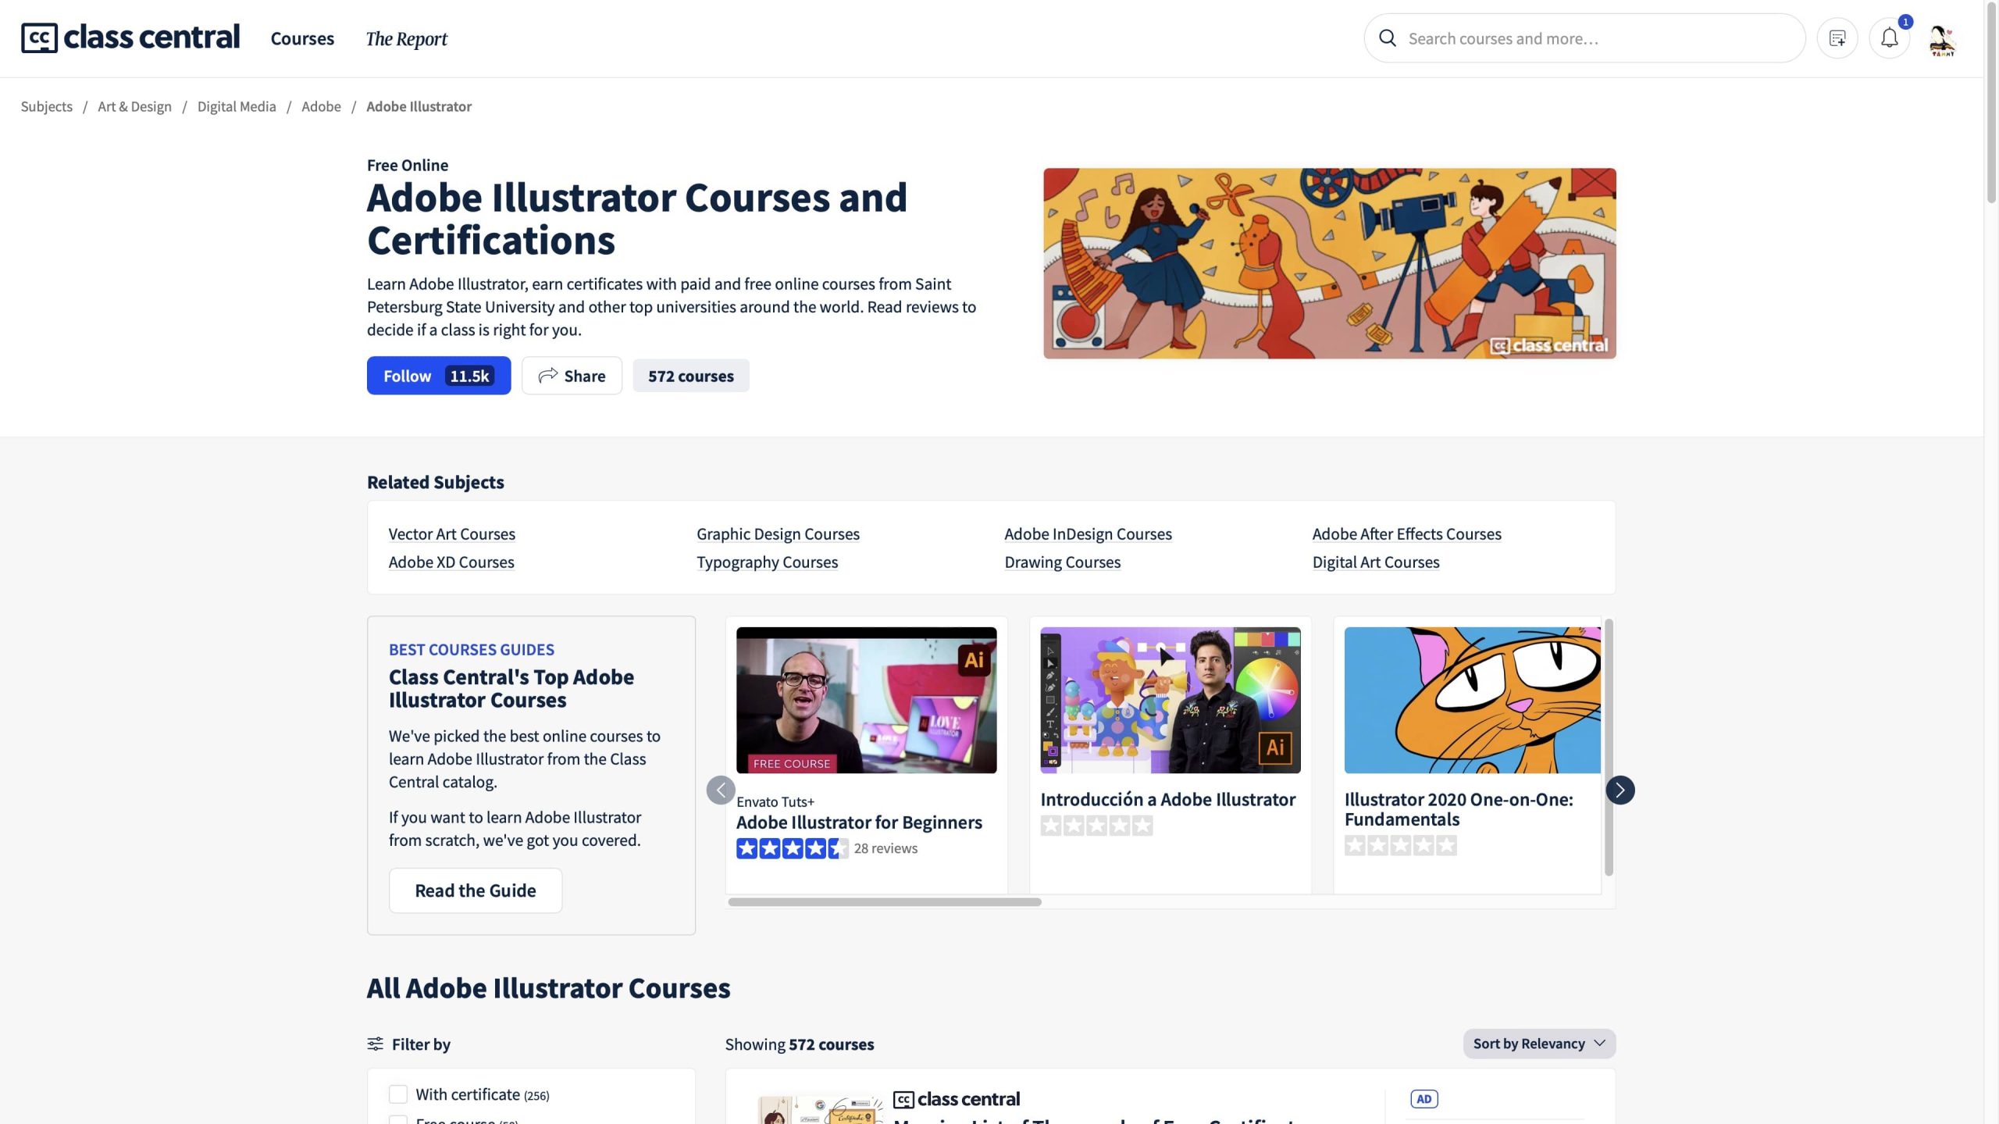Click the Class Central logo icon
This screenshot has height=1124, width=1999.
click(x=39, y=37)
